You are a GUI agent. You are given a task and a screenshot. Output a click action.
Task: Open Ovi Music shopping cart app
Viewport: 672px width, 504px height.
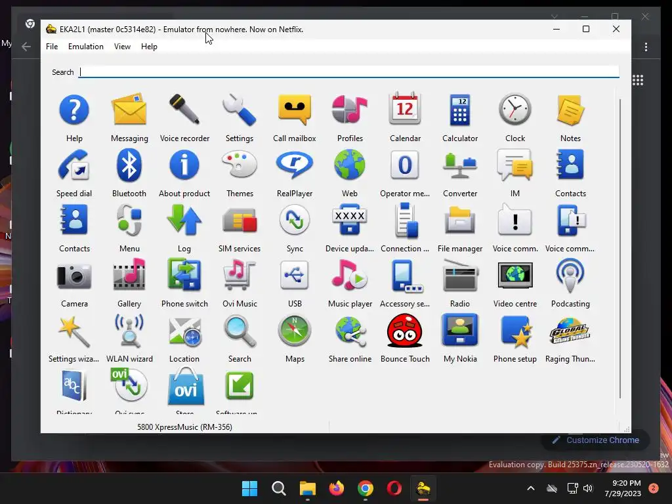240,275
